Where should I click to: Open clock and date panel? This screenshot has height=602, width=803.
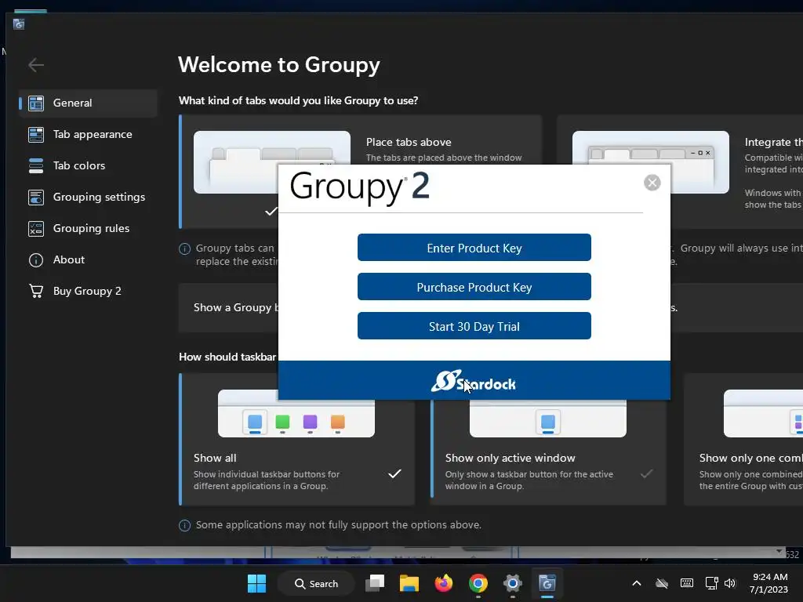point(768,583)
